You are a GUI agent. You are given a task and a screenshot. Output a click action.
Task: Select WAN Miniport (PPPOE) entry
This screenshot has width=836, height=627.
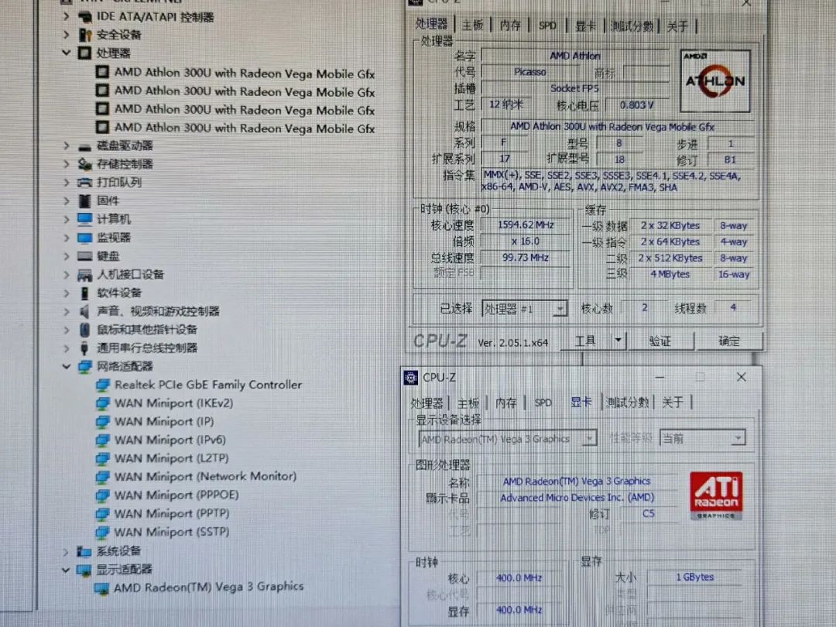pos(176,495)
